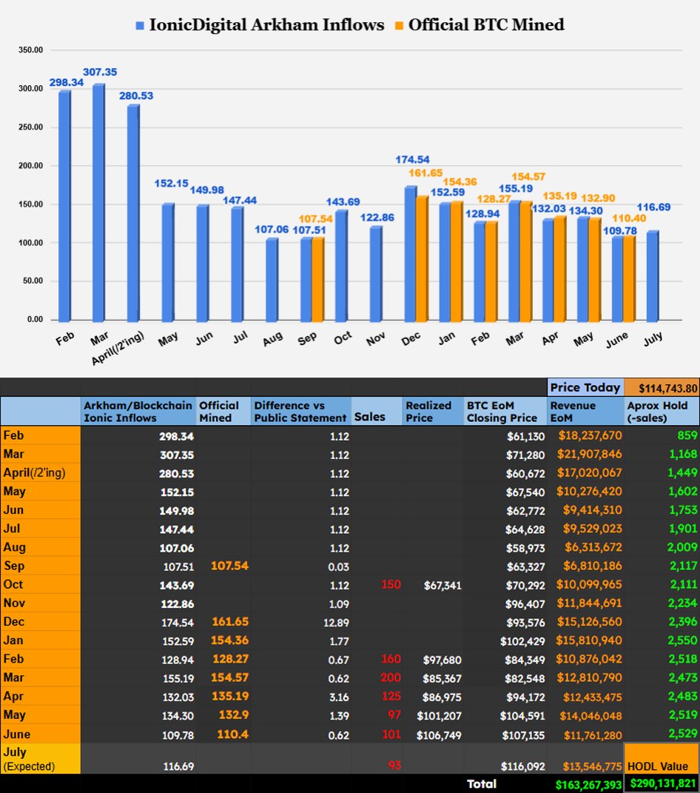The width and height of the screenshot is (700, 793).
Task: Click the revenue value '$13,546,775'
Action: (x=593, y=766)
